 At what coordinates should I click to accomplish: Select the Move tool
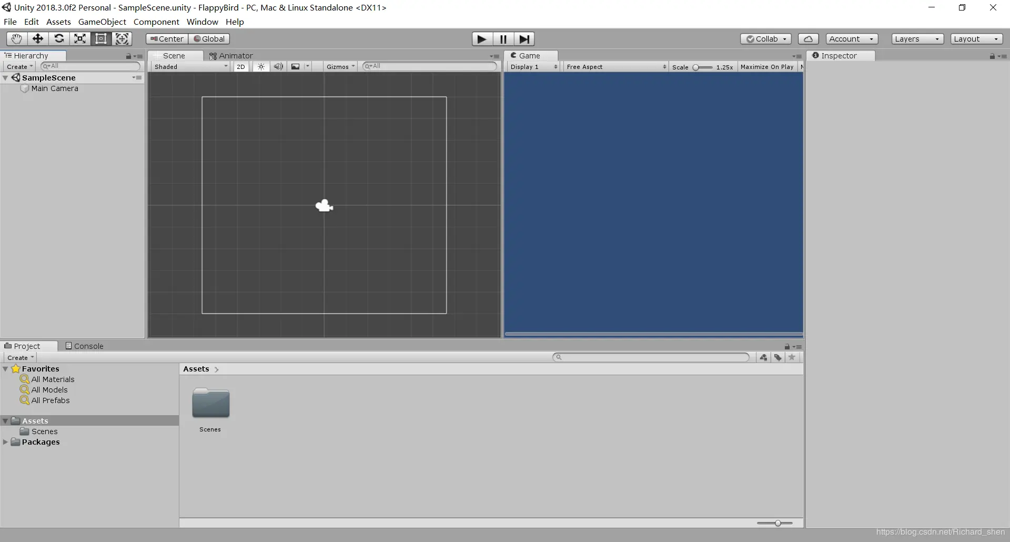coord(38,38)
